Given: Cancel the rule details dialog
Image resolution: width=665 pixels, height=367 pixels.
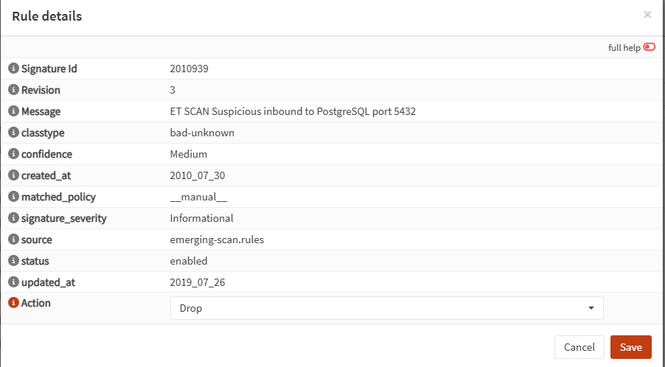Looking at the screenshot, I should (x=579, y=347).
